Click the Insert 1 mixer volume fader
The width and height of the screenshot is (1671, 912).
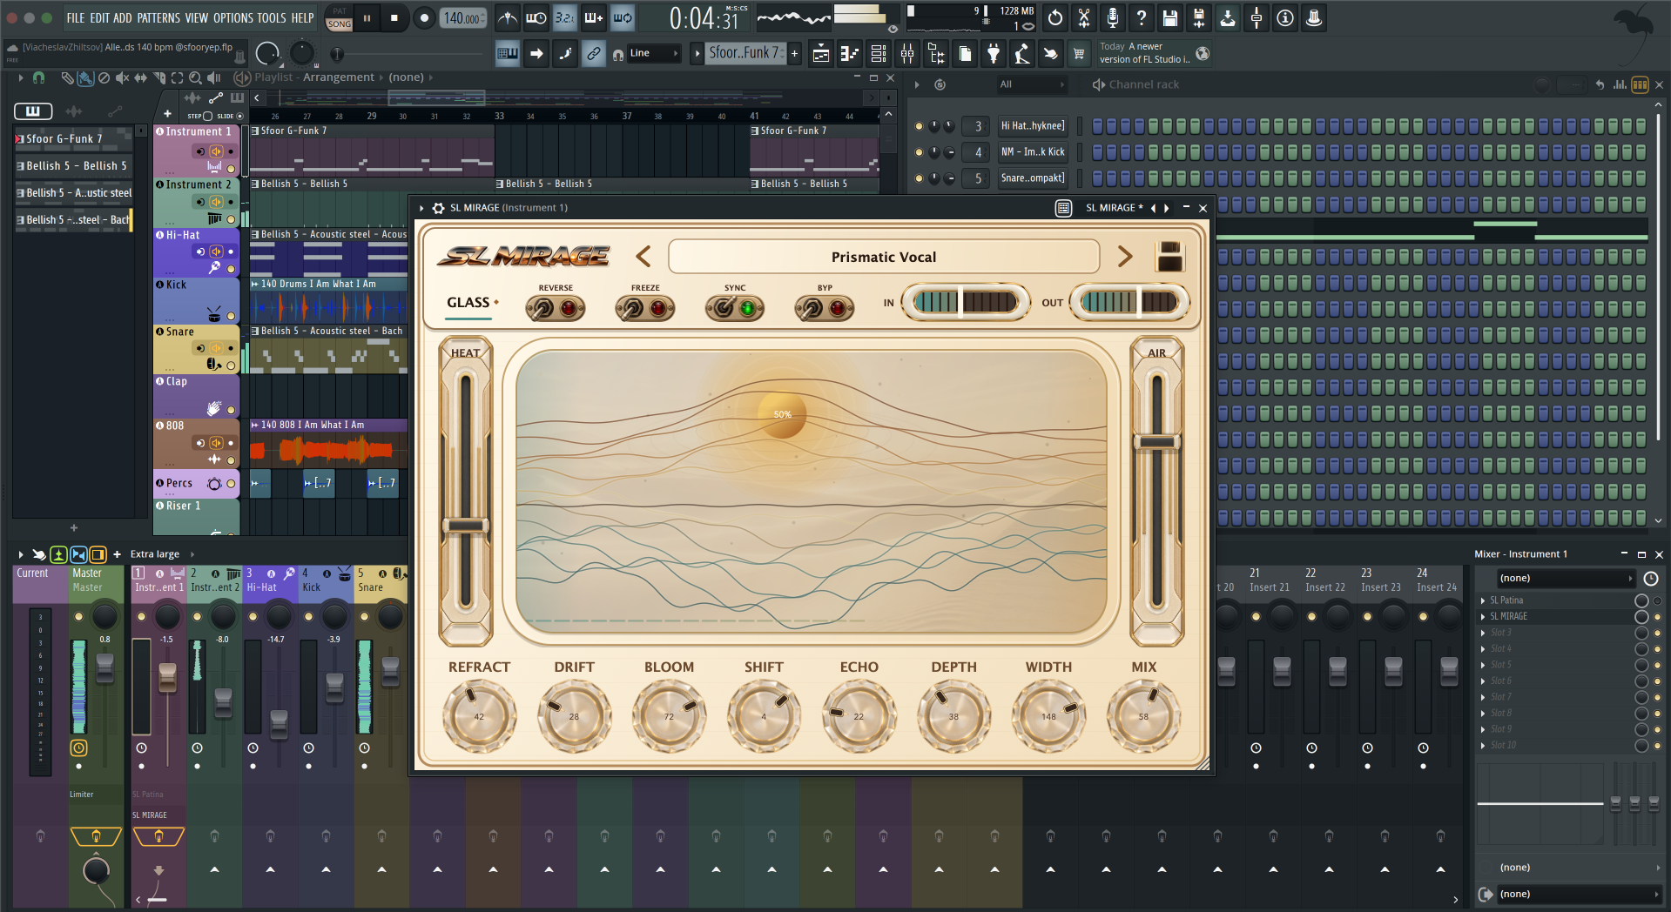167,677
